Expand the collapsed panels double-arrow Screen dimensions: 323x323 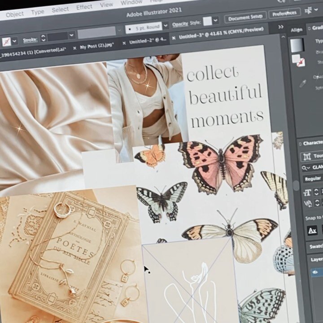[280, 27]
